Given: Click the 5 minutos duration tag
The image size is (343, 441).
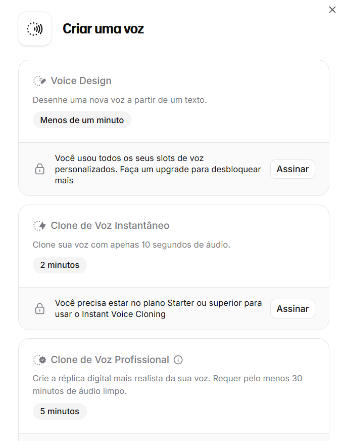Looking at the screenshot, I should [x=60, y=411].
